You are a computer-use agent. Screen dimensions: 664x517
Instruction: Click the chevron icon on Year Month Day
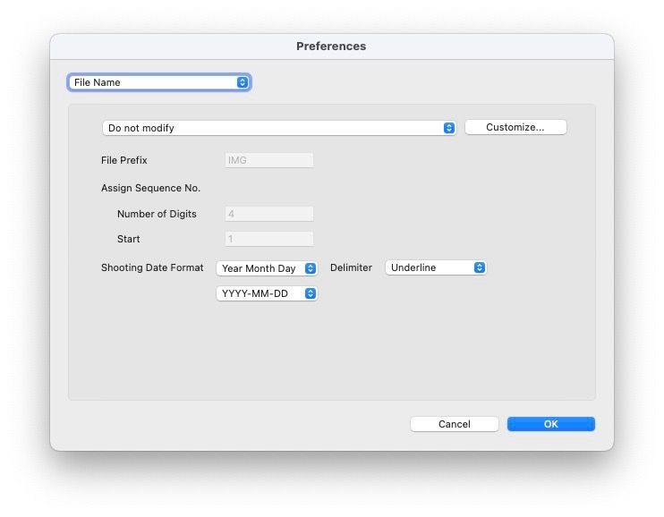pyautogui.click(x=311, y=268)
